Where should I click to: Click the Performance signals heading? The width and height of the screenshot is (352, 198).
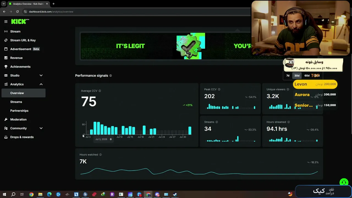pyautogui.click(x=92, y=76)
